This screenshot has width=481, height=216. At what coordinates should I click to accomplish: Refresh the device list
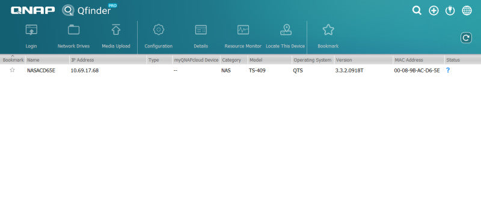tap(466, 38)
